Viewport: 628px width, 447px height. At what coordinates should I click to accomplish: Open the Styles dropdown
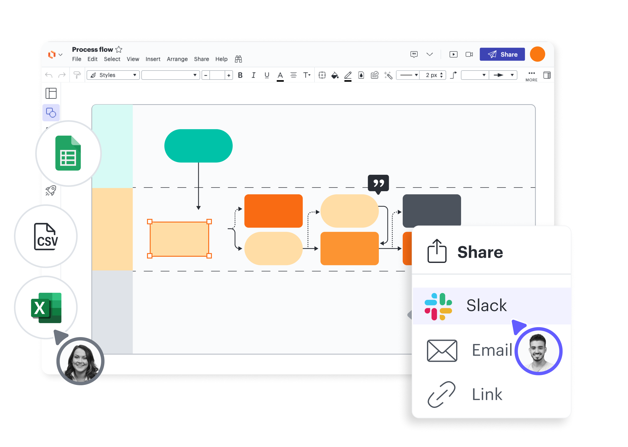tap(113, 75)
